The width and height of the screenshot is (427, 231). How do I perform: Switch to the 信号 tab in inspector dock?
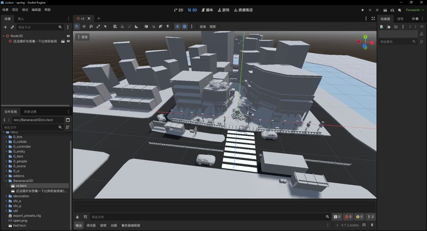(x=400, y=19)
